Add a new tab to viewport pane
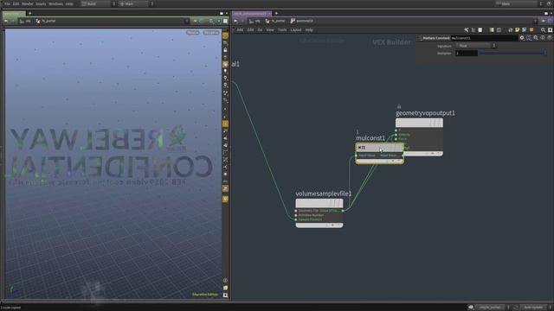 pyautogui.click(x=29, y=14)
